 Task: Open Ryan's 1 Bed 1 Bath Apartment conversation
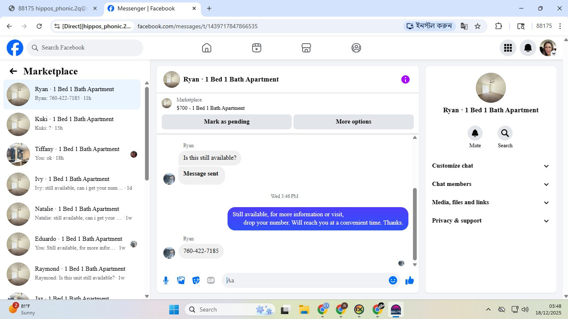coord(72,94)
